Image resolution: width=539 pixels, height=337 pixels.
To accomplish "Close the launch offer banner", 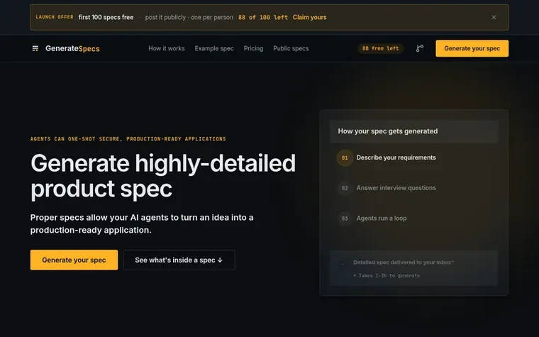I will coord(494,17).
